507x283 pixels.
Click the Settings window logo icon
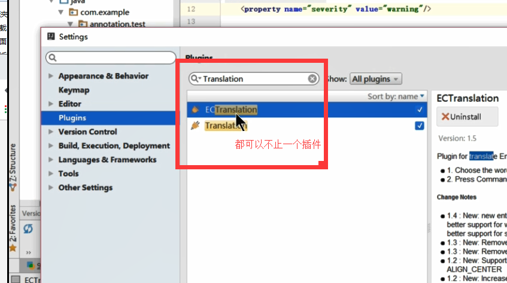click(x=51, y=36)
